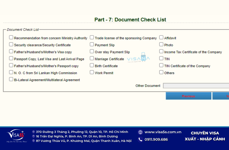The height and width of the screenshot is (150, 229).
Task: Check Recommendation from concern Ministry Authority box
Action: [x=11, y=37]
